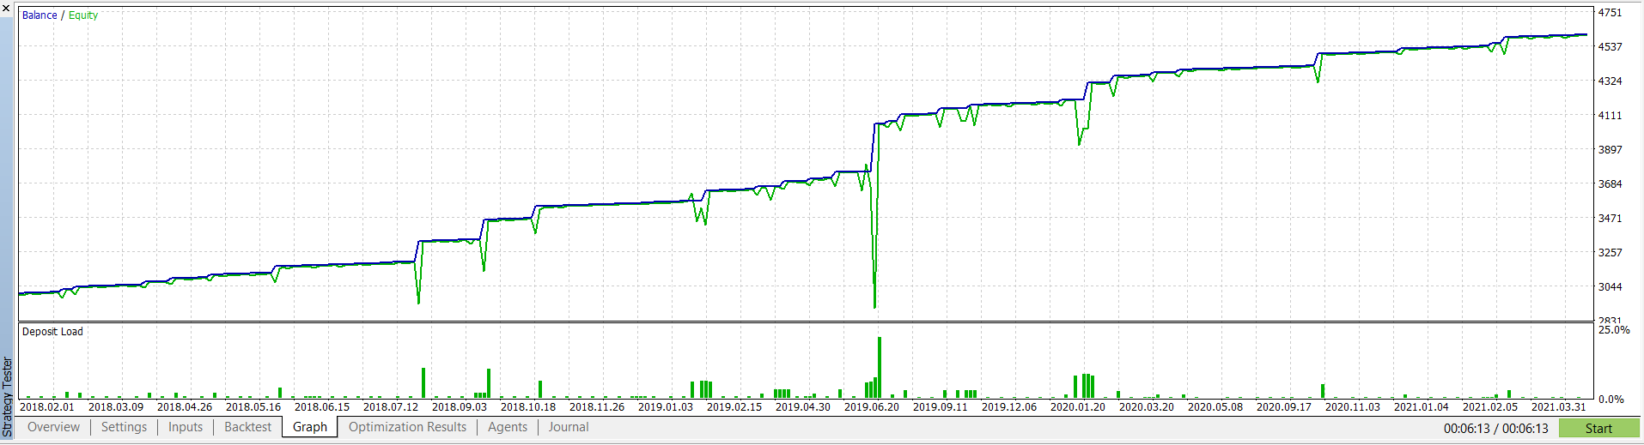Click the 4537 axis value
Image resolution: width=1644 pixels, height=445 pixels.
1610,47
